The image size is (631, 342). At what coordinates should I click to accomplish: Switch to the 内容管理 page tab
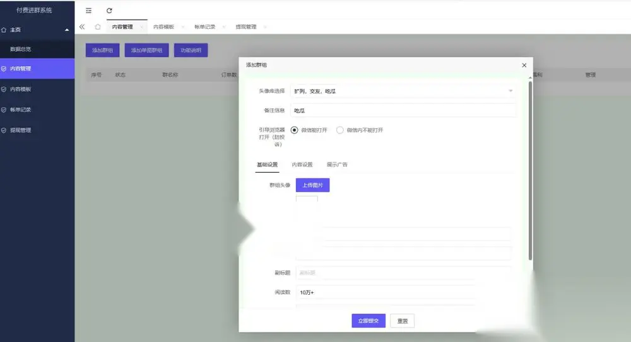click(x=122, y=27)
